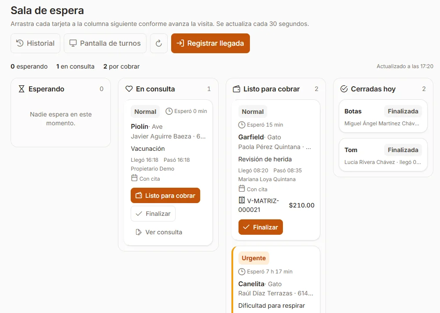Click Registrar llegada button
Viewport: 440px width, 313px height.
point(210,43)
